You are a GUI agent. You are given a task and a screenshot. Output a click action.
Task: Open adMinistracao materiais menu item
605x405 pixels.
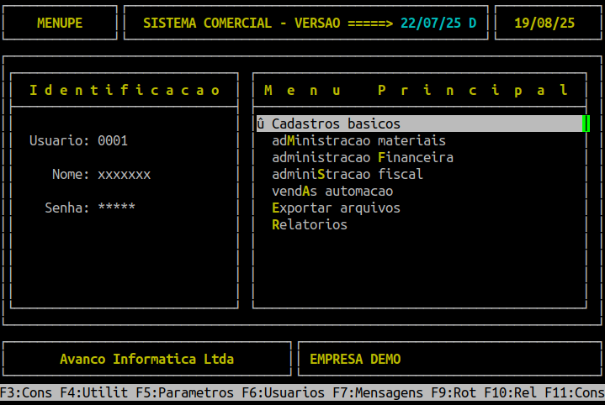pyautogui.click(x=358, y=140)
